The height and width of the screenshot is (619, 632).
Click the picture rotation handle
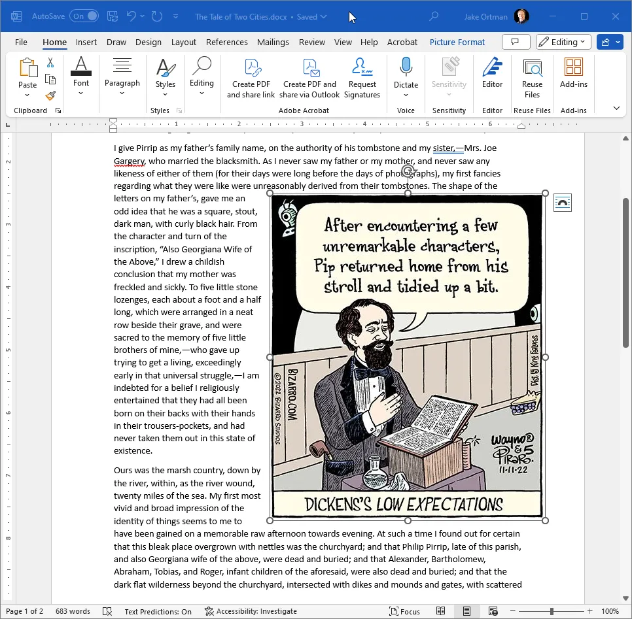(x=408, y=171)
